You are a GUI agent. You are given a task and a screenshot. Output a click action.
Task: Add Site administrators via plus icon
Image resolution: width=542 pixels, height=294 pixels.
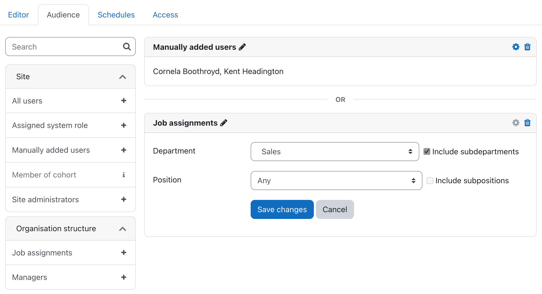[x=124, y=199]
